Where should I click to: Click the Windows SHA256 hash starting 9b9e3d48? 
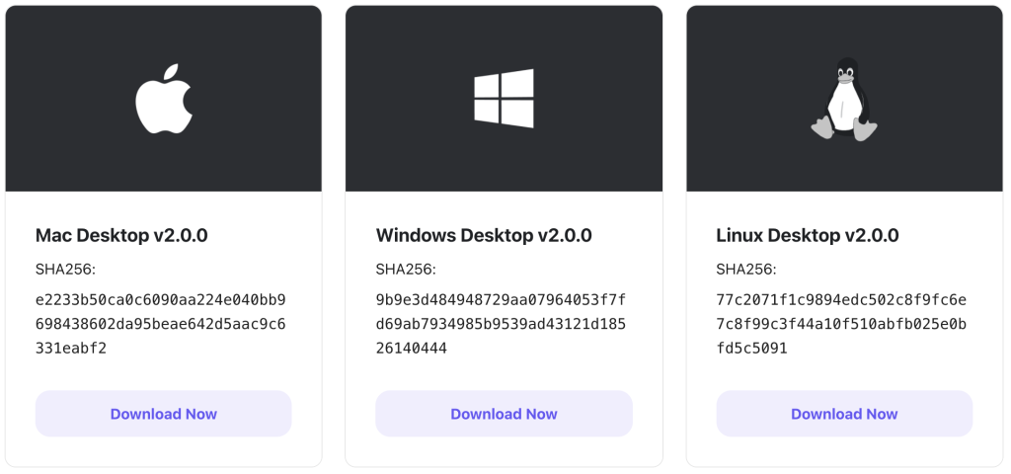click(501, 324)
